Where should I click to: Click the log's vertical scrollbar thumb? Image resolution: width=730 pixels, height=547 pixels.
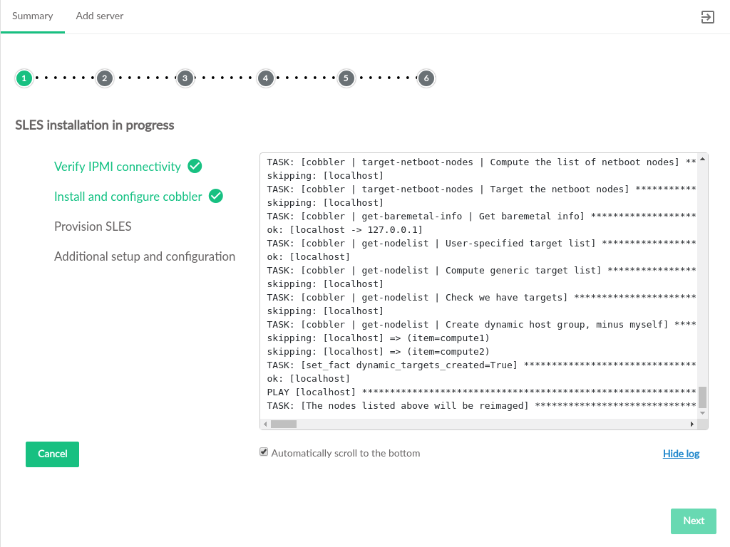click(x=702, y=397)
